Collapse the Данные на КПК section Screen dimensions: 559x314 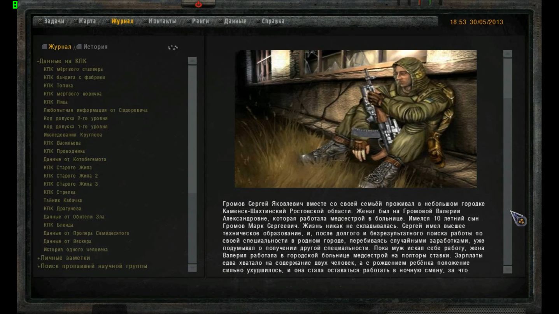(x=62, y=61)
